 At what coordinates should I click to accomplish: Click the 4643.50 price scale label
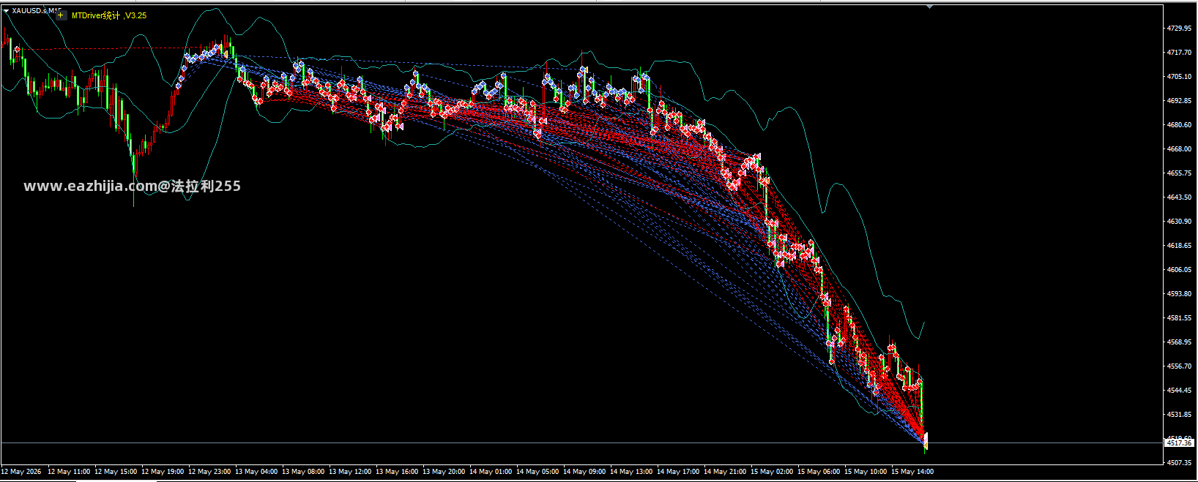point(1179,197)
